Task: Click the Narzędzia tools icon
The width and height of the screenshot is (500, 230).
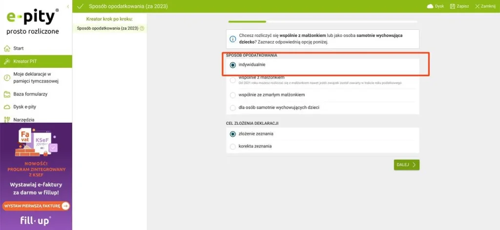Action: (7, 119)
